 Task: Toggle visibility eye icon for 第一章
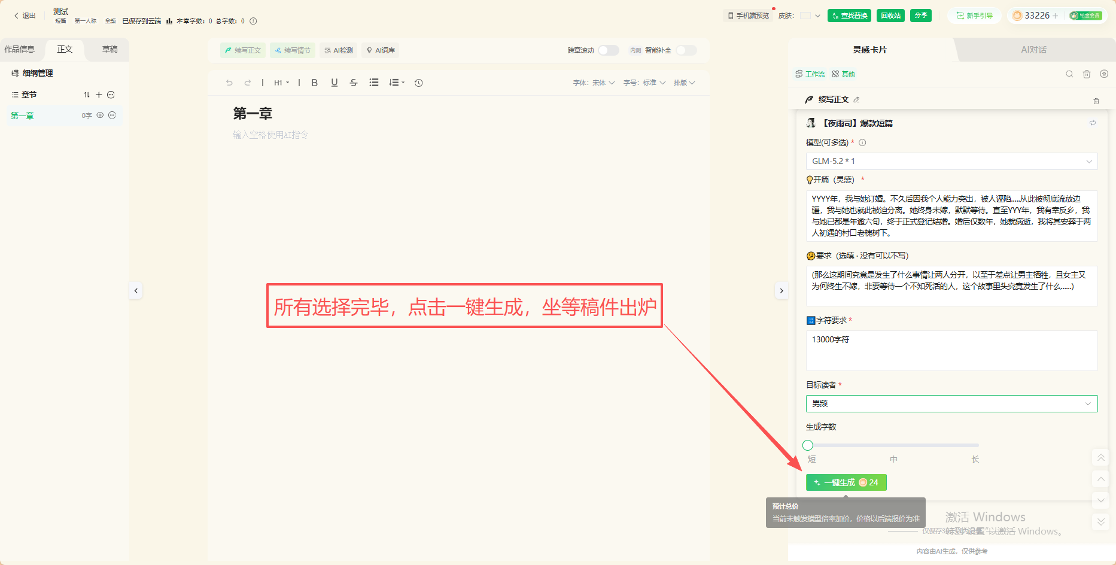pos(100,115)
